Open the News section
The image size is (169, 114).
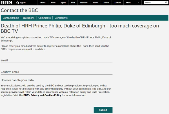pos(53,3)
